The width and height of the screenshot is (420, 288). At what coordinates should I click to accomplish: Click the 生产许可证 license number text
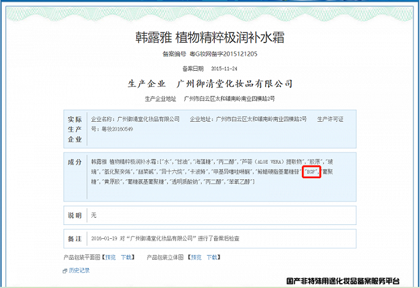click(x=217, y=124)
